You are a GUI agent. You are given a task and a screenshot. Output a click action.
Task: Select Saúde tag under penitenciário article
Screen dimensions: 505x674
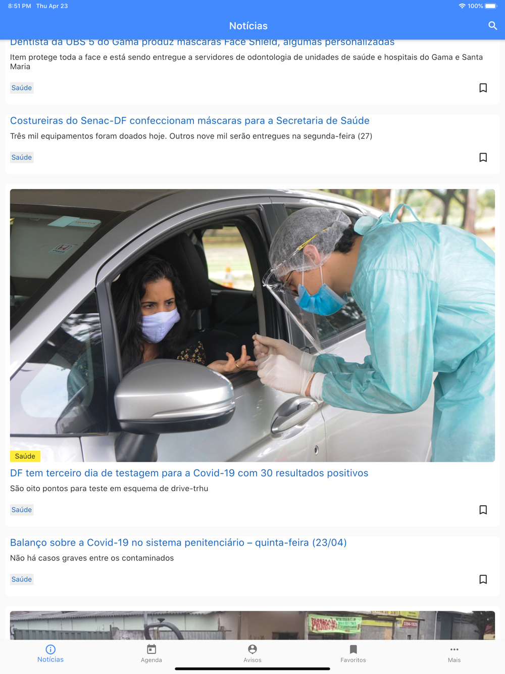[x=22, y=580]
